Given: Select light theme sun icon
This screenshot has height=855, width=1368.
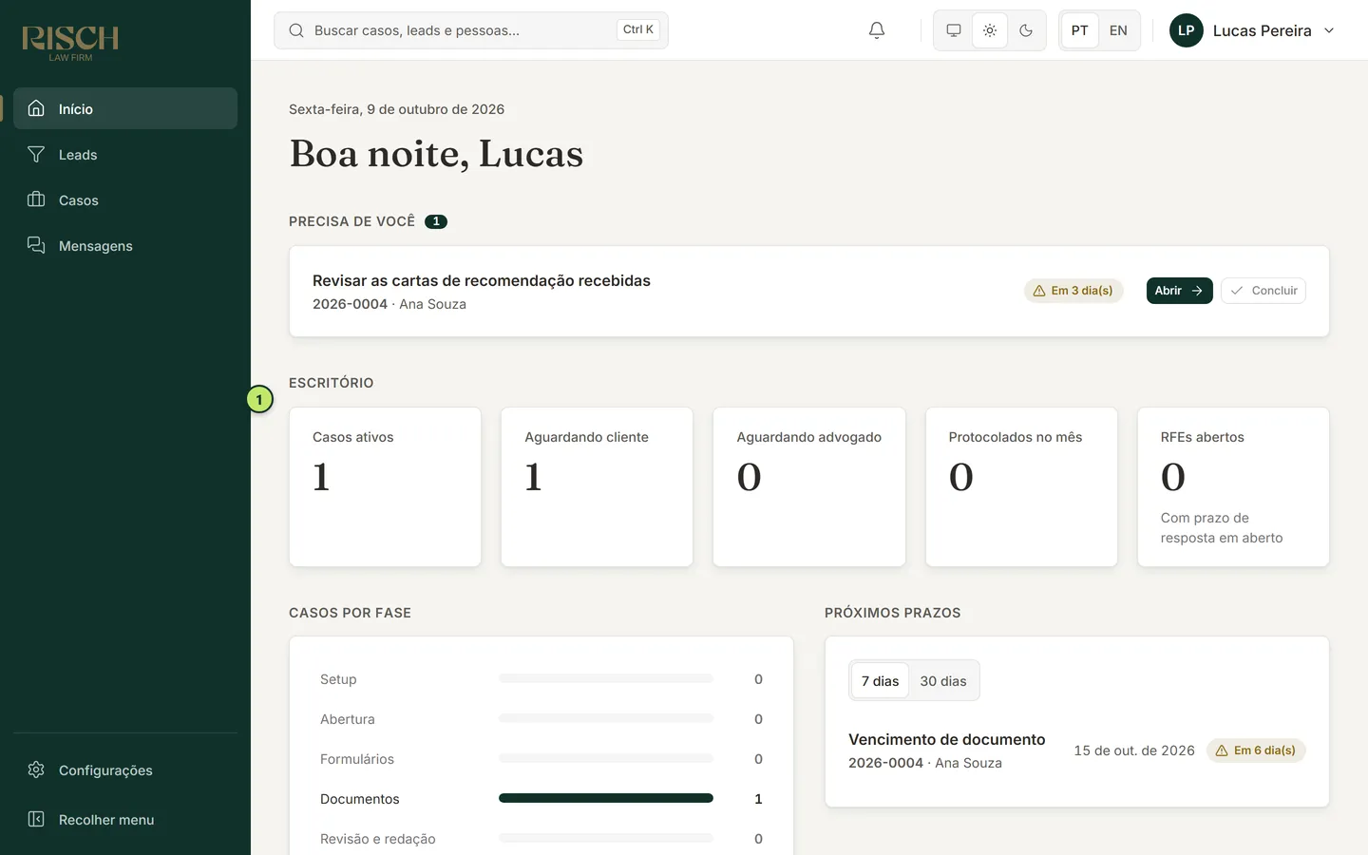Looking at the screenshot, I should [990, 30].
